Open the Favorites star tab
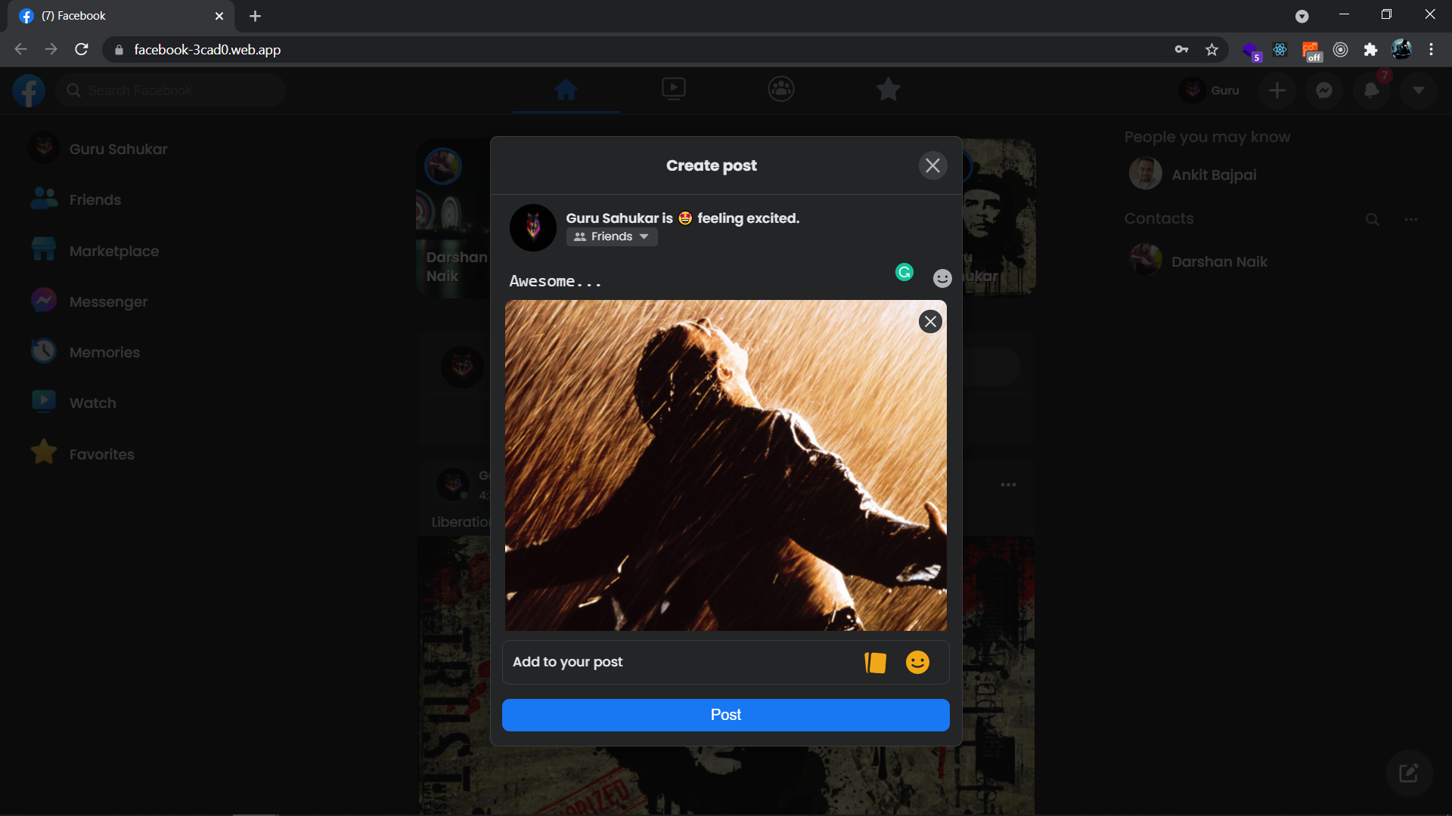The height and width of the screenshot is (816, 1452). click(888, 90)
